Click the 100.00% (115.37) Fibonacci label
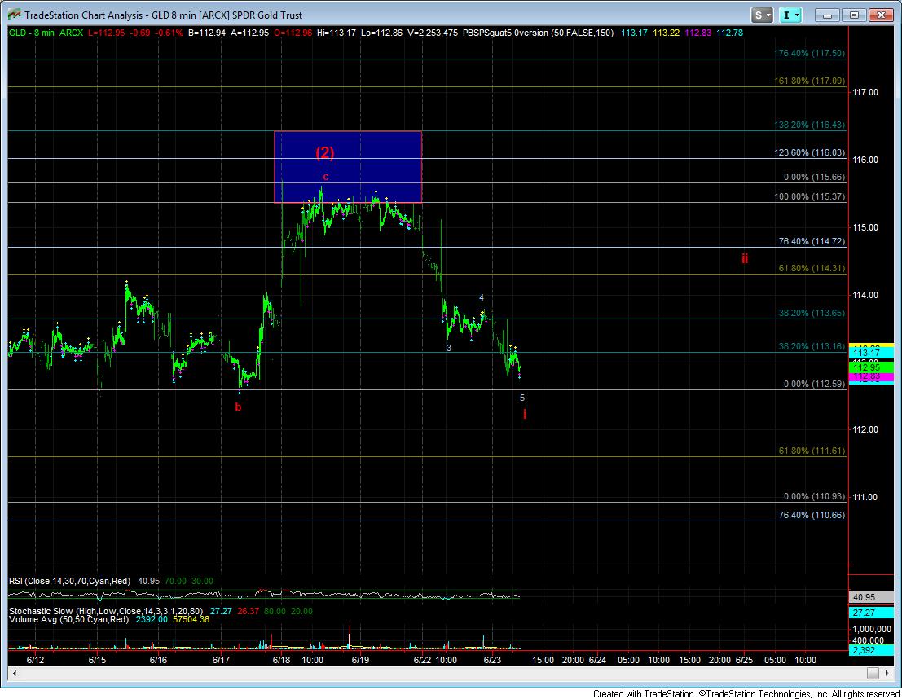 coord(809,197)
